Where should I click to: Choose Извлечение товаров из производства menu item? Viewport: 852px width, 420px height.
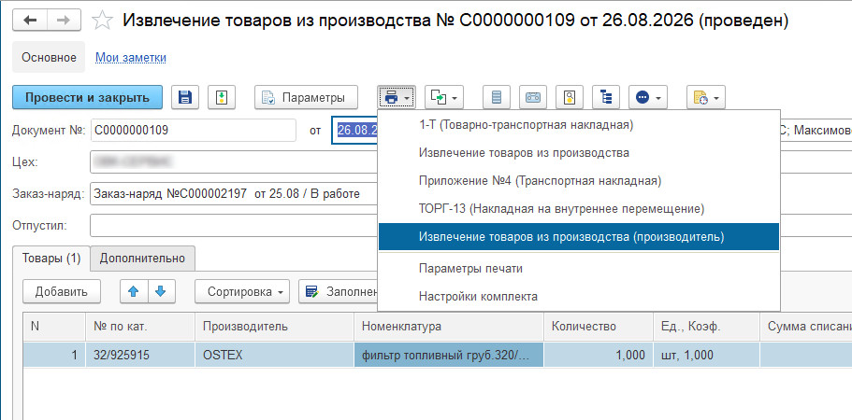click(x=579, y=153)
